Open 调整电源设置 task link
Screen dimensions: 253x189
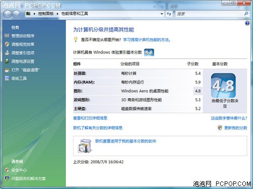pyautogui.click(x=23, y=61)
